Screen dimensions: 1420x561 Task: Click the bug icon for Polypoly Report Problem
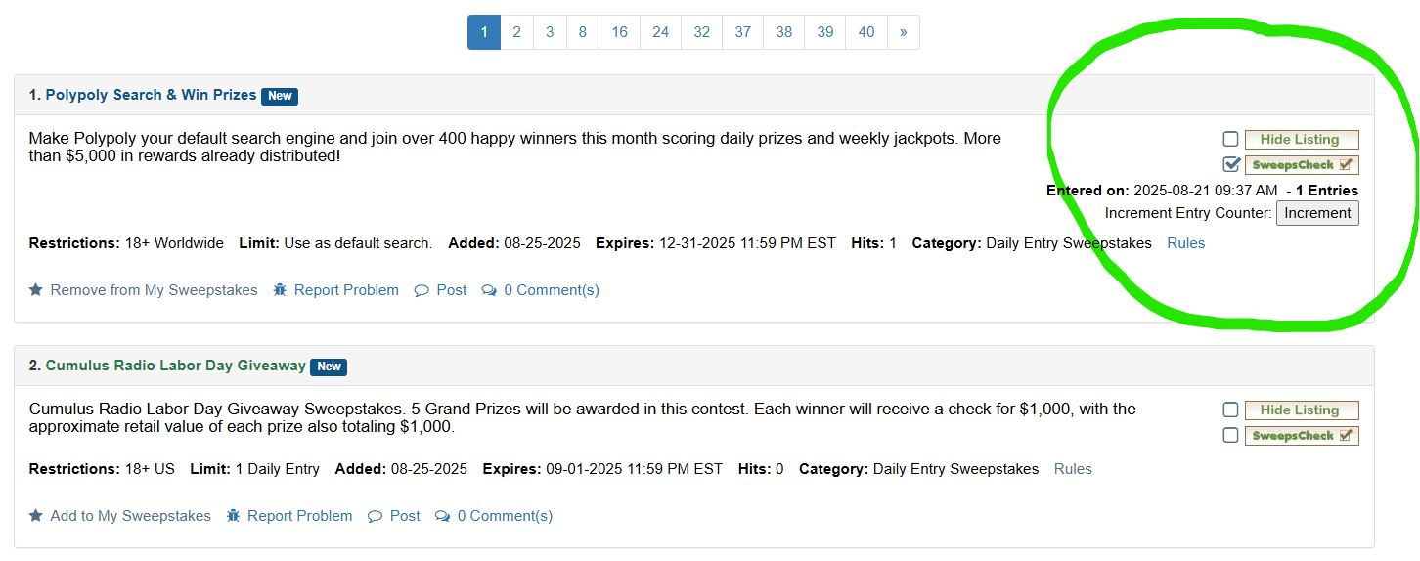[x=280, y=290]
